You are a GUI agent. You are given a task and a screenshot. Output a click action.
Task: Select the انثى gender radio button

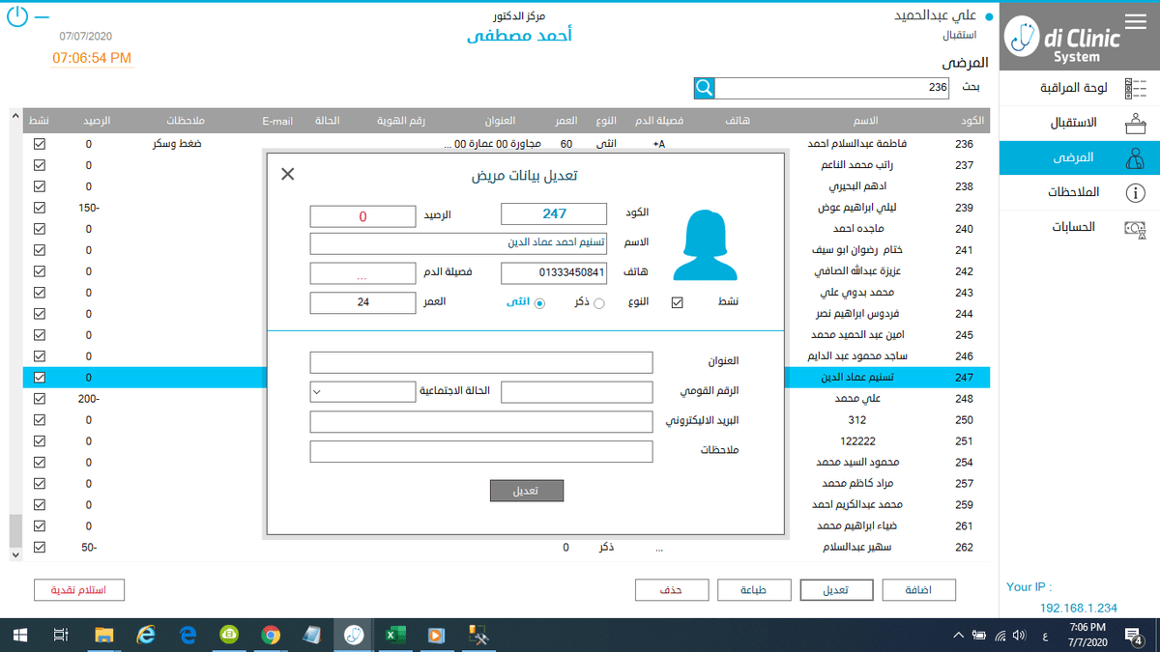coord(539,303)
